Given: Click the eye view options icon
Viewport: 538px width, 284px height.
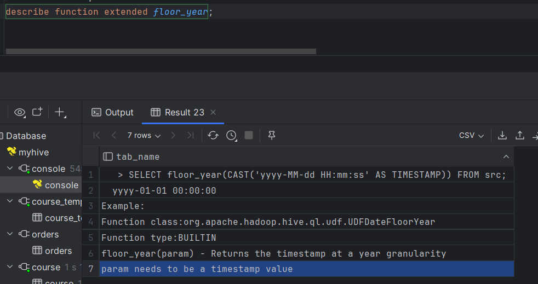Looking at the screenshot, I should click(20, 112).
